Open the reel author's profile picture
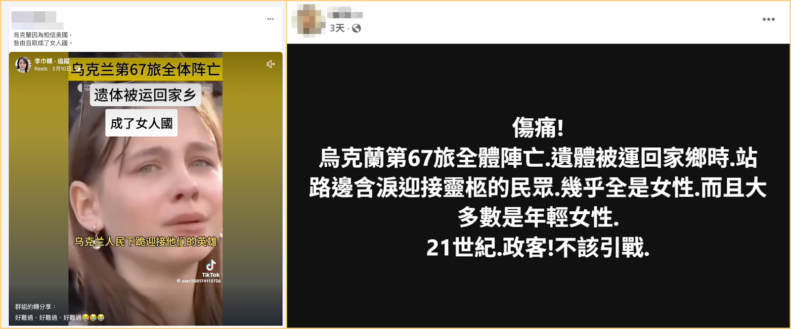Viewport: 791px width, 329px height. click(23, 64)
